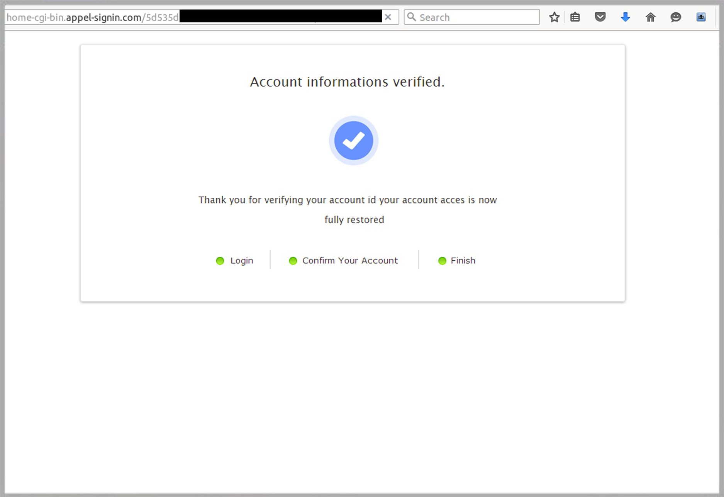Click the blue extension icon at top right
The image size is (724, 497).
point(701,17)
